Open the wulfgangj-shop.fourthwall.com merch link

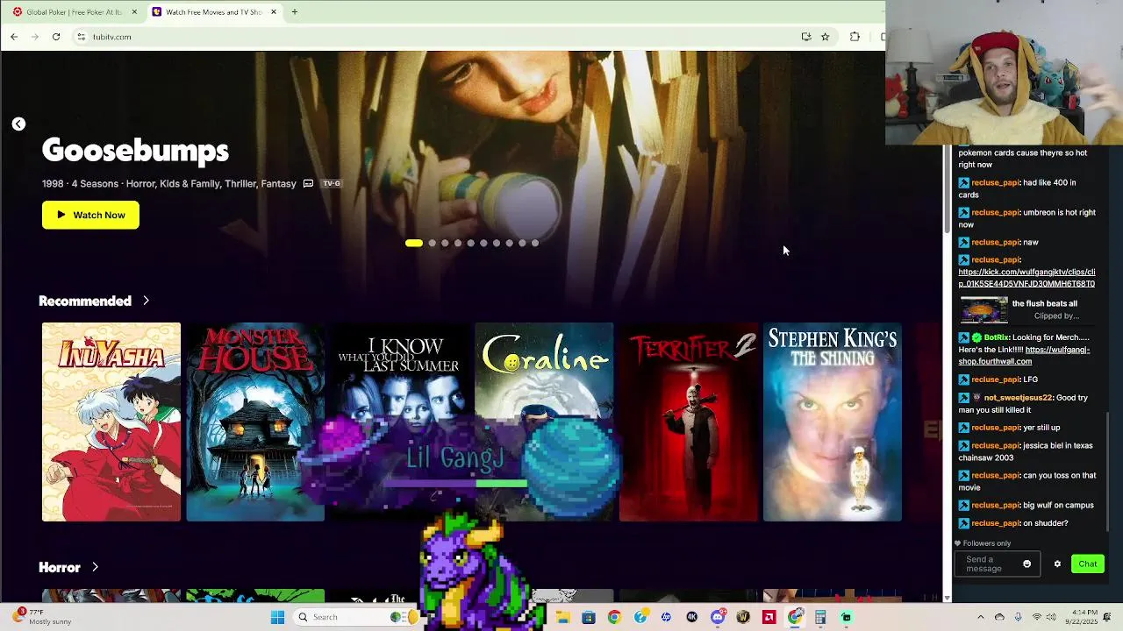[1025, 355]
